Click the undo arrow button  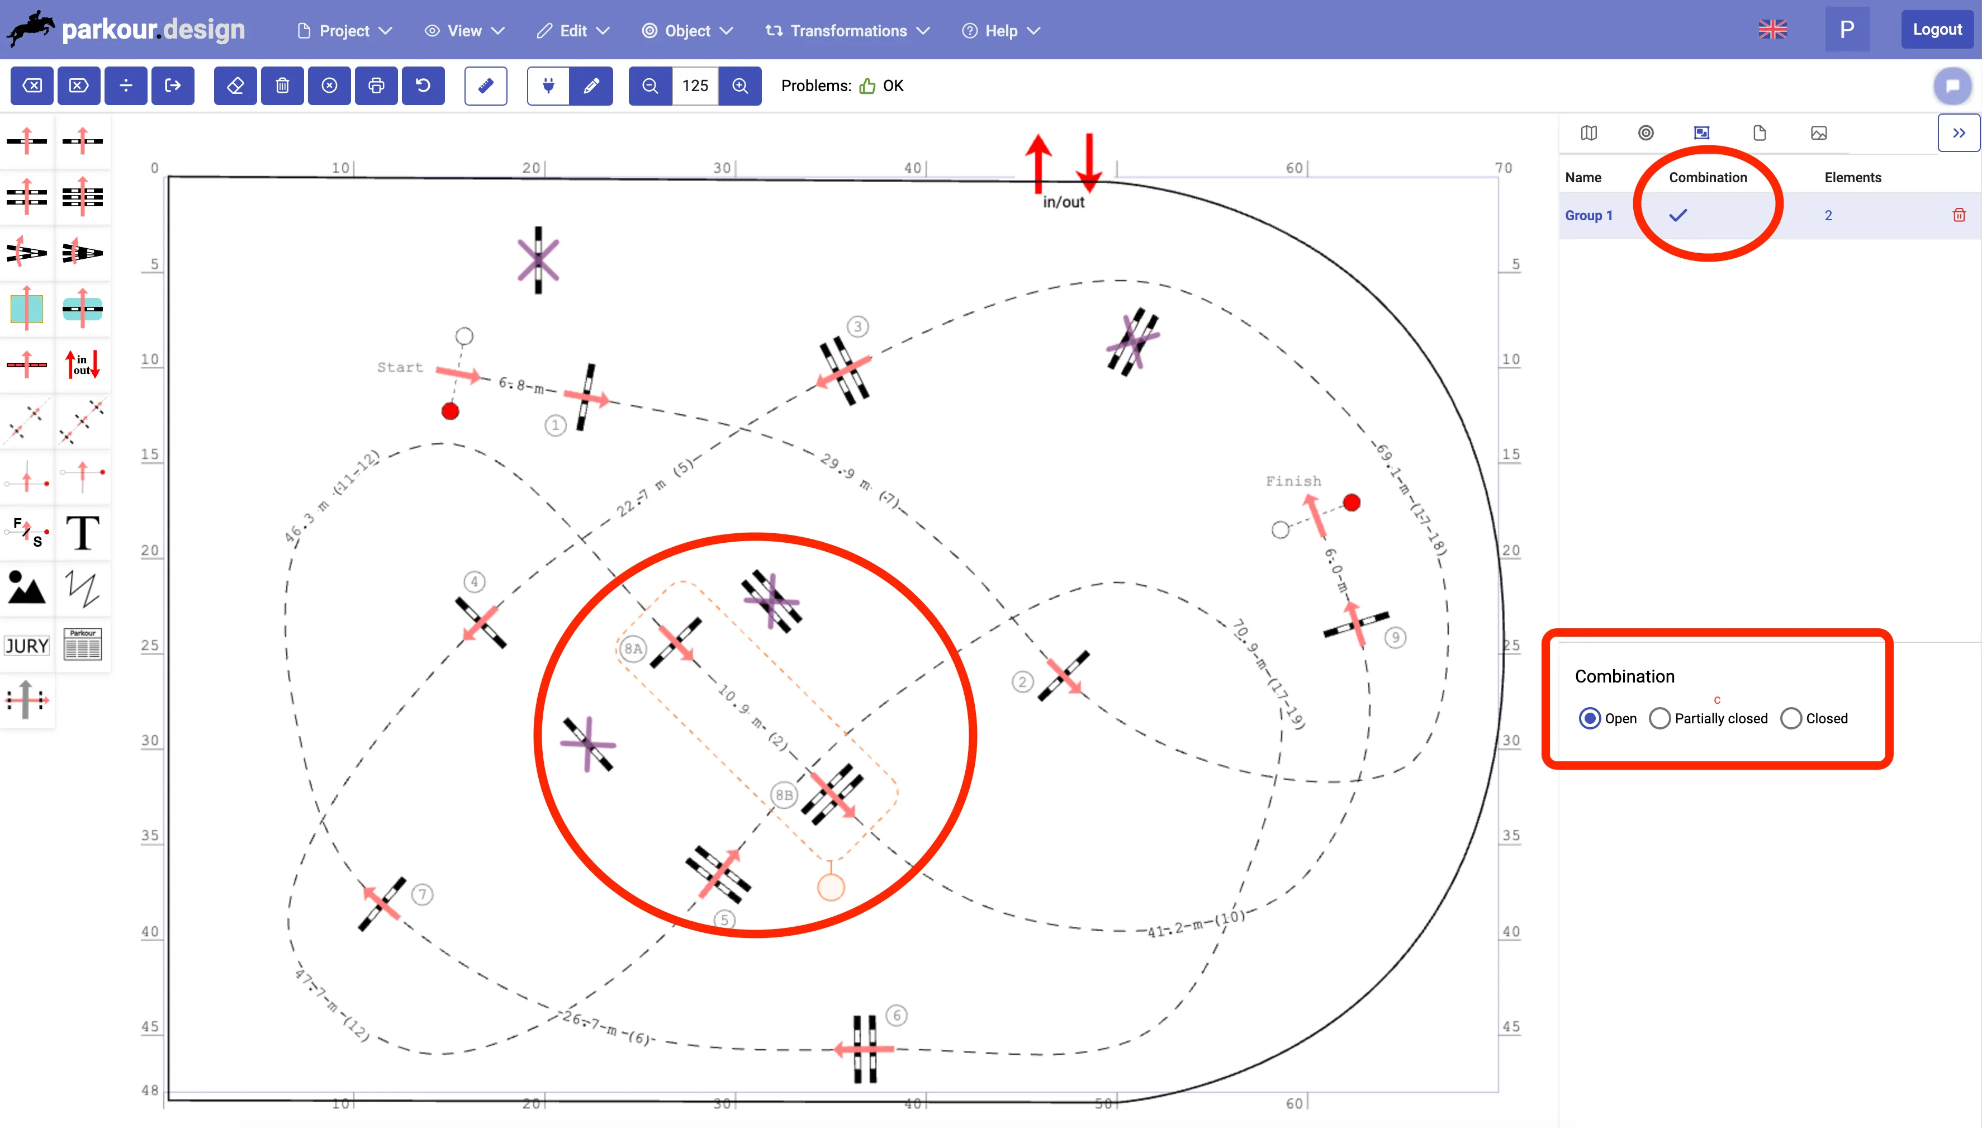point(423,85)
